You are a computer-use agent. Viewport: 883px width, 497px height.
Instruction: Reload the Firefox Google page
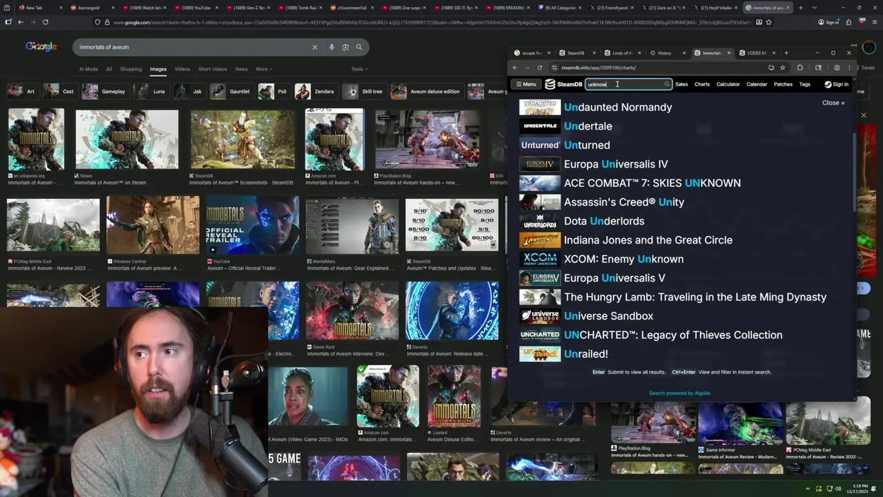coord(46,22)
